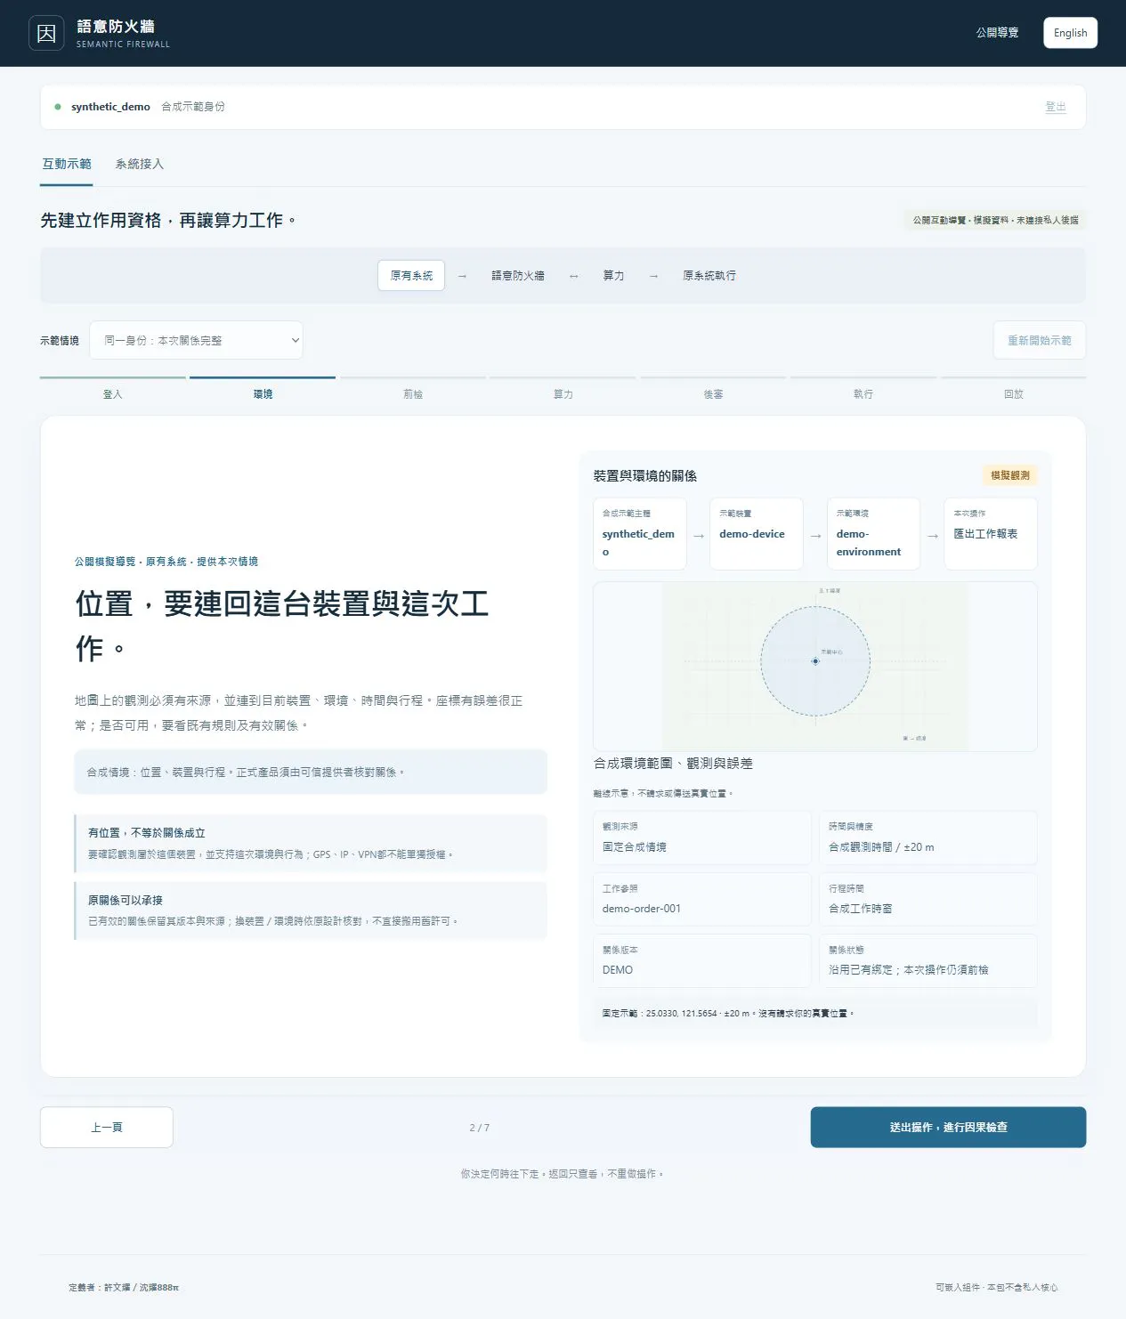Click the 合成觀測時間 / ±20 m value

(881, 847)
